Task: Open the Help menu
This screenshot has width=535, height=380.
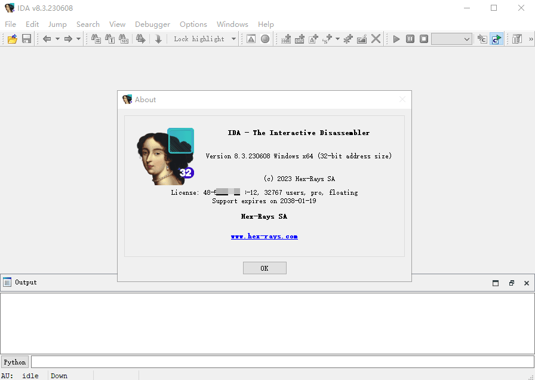Action: (x=266, y=24)
